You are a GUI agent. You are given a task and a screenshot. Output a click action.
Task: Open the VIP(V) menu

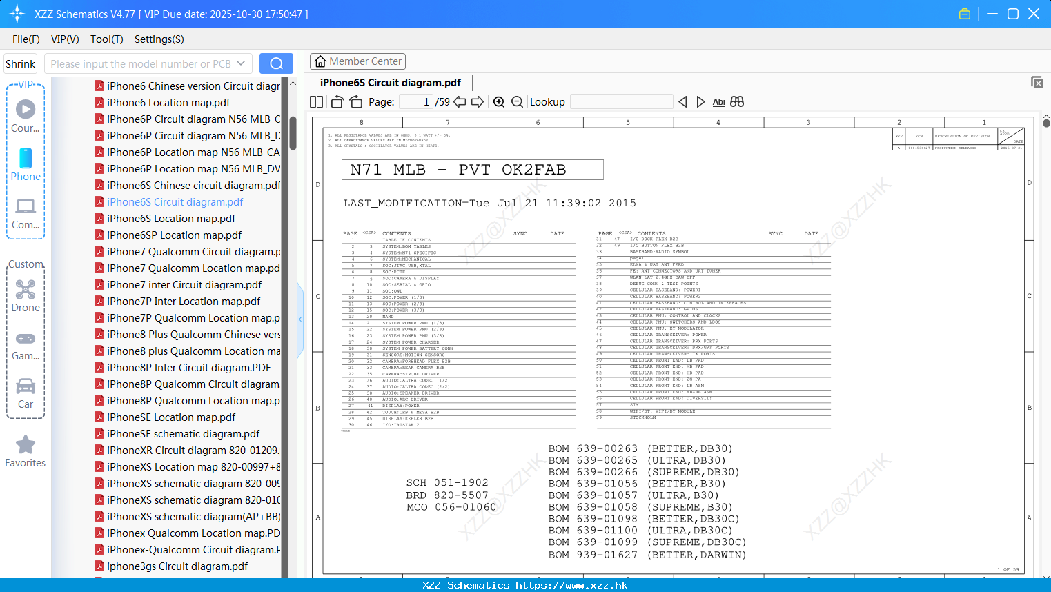(65, 39)
